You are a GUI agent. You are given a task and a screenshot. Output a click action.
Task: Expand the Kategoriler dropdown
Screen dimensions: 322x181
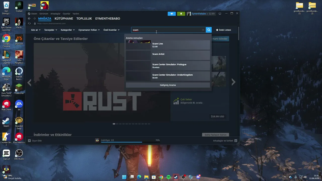point(68,30)
